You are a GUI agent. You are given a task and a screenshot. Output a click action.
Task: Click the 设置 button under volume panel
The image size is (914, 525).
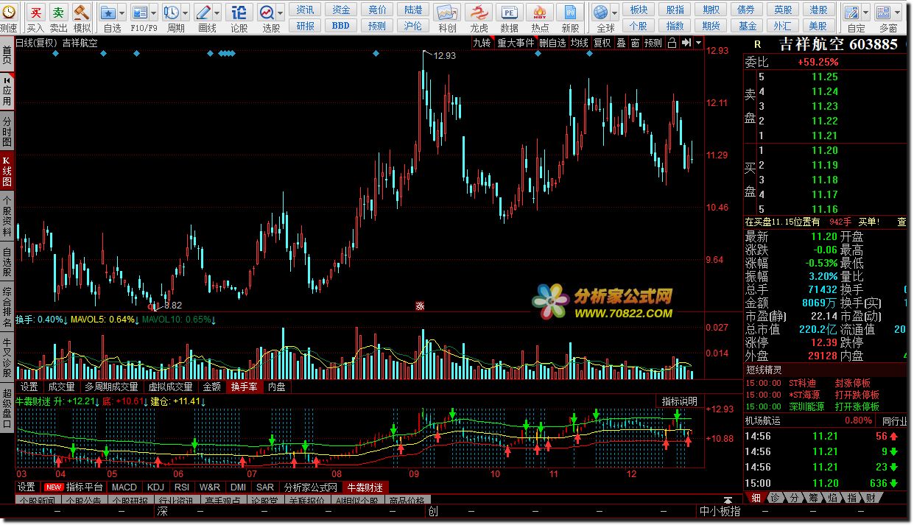point(29,387)
